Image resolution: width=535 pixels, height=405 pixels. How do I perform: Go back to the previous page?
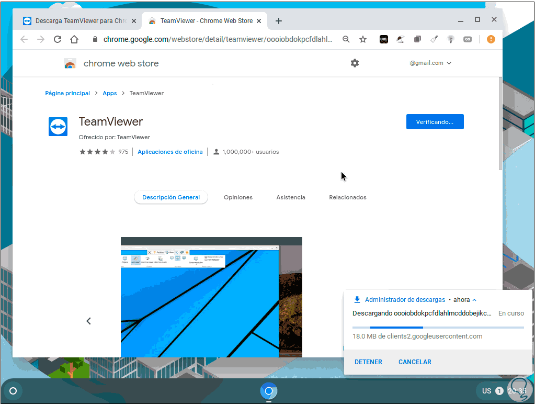24,40
